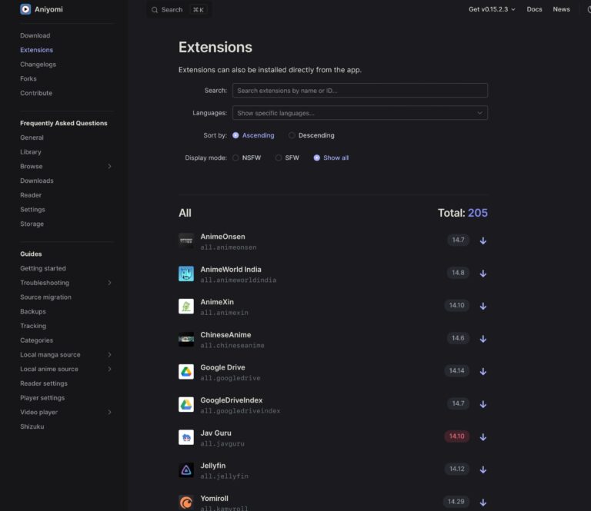Screen dimensions: 591x511
Task: Download the AnimeOnsen extension
Action: coord(483,241)
